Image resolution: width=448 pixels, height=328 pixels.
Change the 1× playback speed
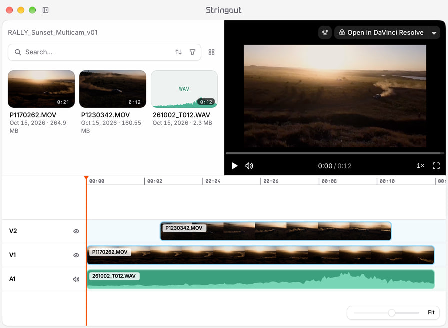click(x=420, y=166)
